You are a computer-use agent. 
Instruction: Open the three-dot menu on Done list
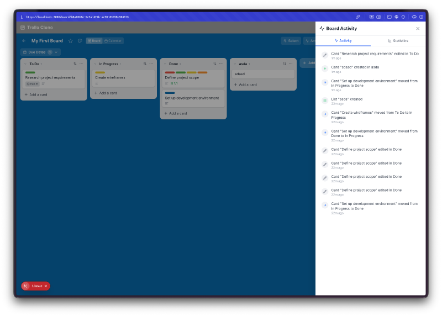[221, 64]
